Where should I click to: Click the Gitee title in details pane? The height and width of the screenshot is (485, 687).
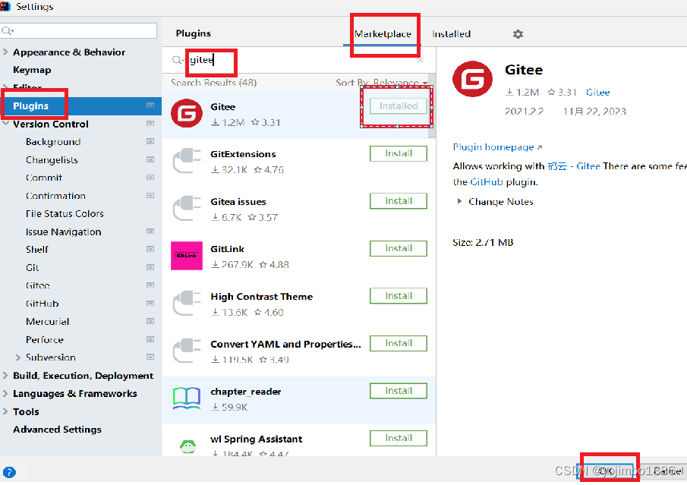[x=524, y=70]
